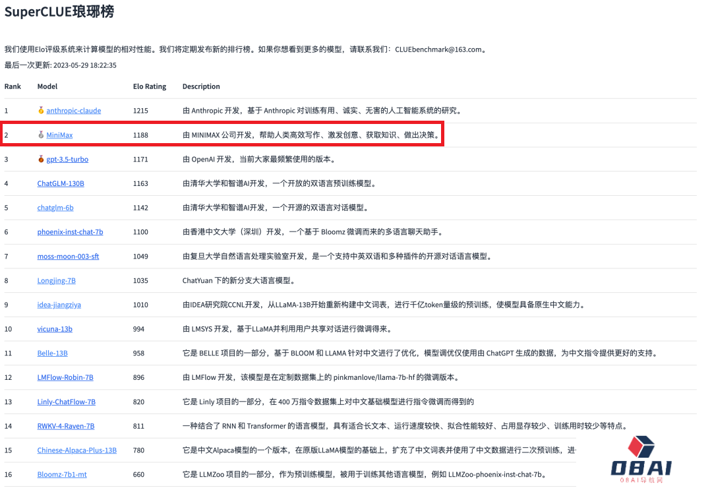Image resolution: width=712 pixels, height=490 pixels.
Task: Follow the gpt-3.5-turbo link
Action: click(x=67, y=160)
